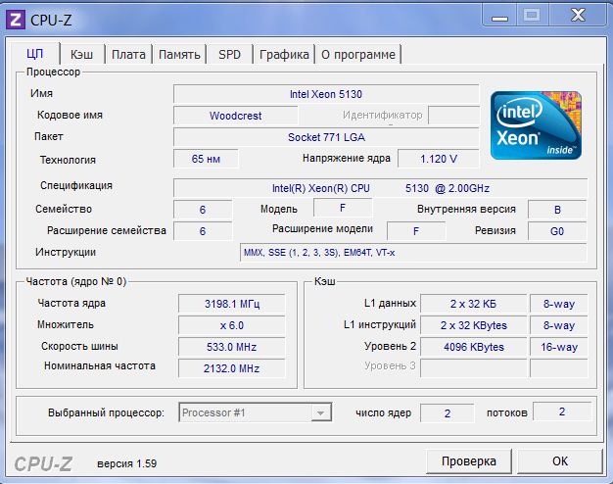Click the потоков value 2
This screenshot has height=484, width=613.
pyautogui.click(x=562, y=411)
